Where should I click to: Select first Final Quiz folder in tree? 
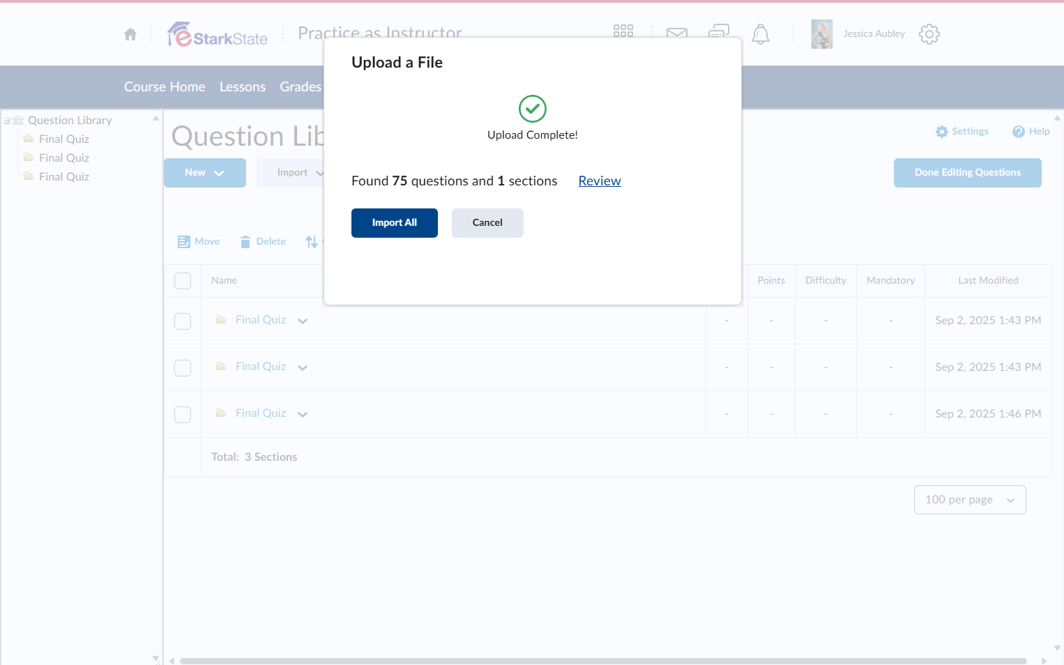click(64, 139)
